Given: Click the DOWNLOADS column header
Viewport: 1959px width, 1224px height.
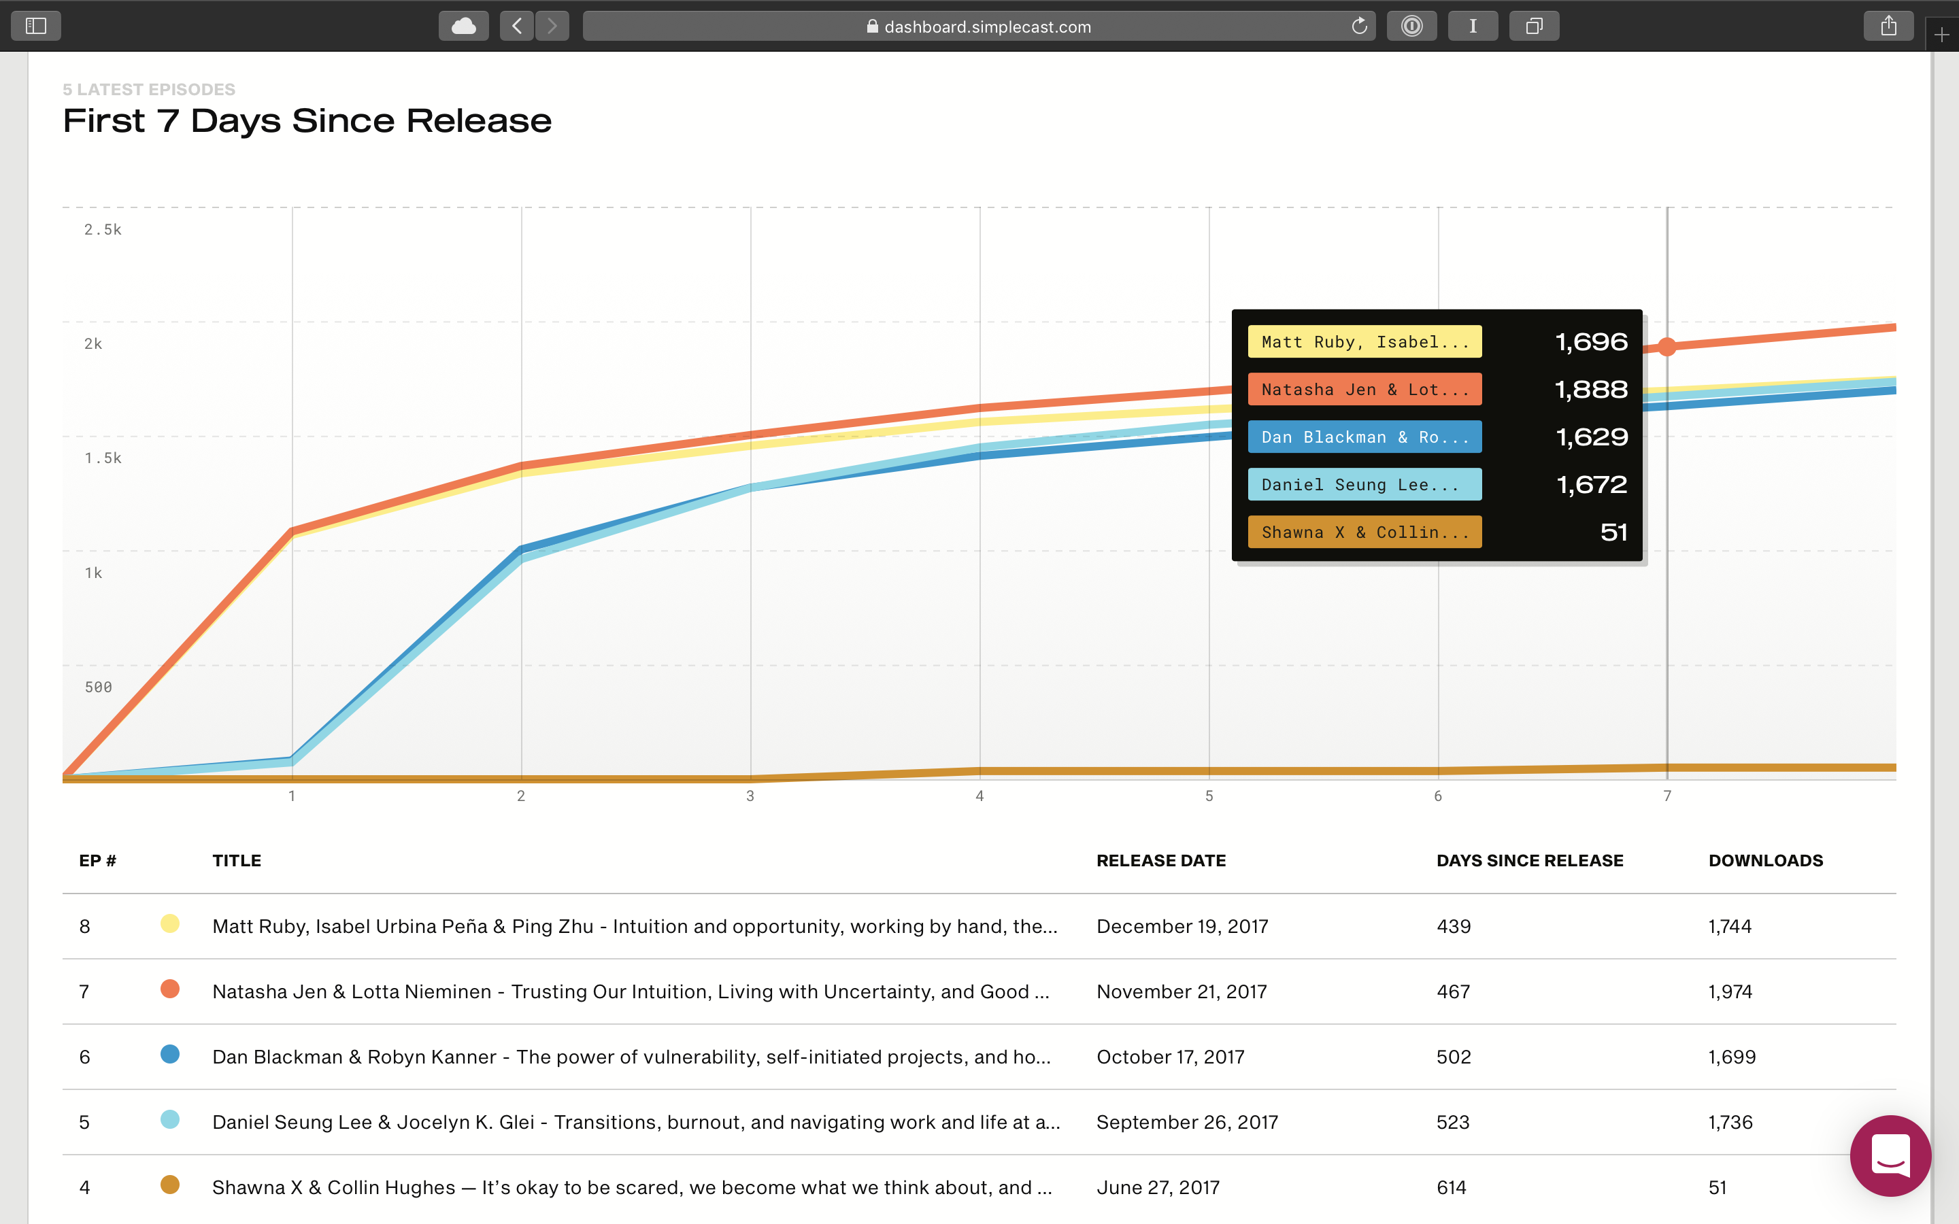Looking at the screenshot, I should coord(1766,860).
